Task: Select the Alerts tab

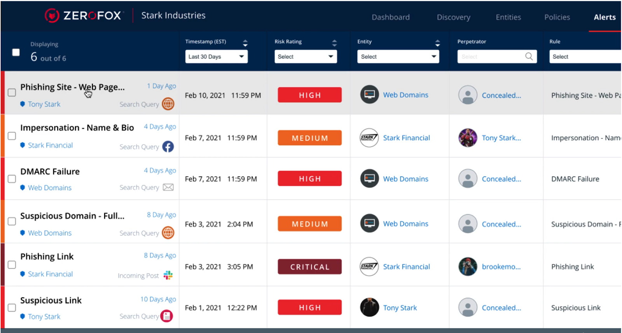Action: tap(605, 17)
